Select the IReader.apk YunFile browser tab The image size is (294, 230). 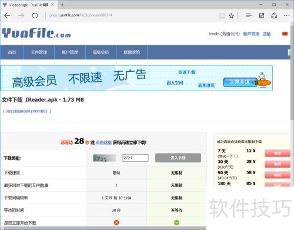[x=29, y=5]
